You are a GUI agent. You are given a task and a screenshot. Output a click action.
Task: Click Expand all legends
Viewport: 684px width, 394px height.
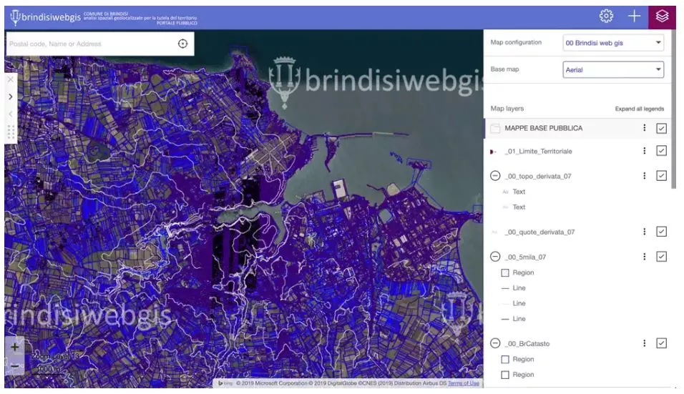point(639,109)
